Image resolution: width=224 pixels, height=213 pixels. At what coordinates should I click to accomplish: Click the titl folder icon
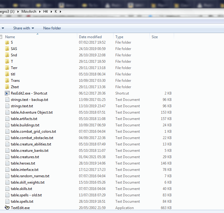7,74
